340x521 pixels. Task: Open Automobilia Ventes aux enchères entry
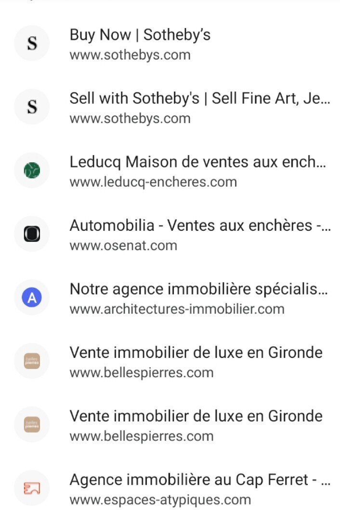(x=170, y=234)
